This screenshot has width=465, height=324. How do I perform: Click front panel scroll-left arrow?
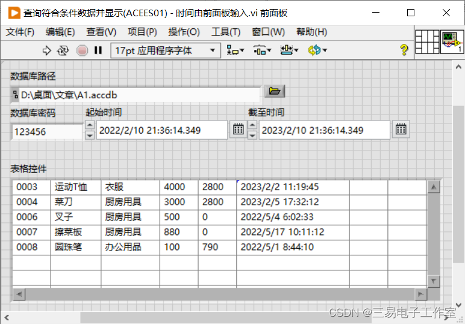(x=7, y=318)
